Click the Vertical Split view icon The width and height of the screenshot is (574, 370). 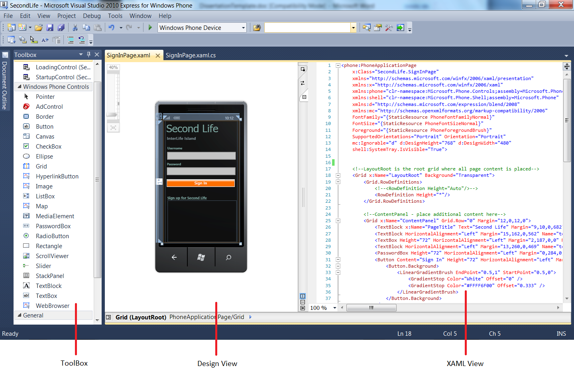click(x=303, y=296)
